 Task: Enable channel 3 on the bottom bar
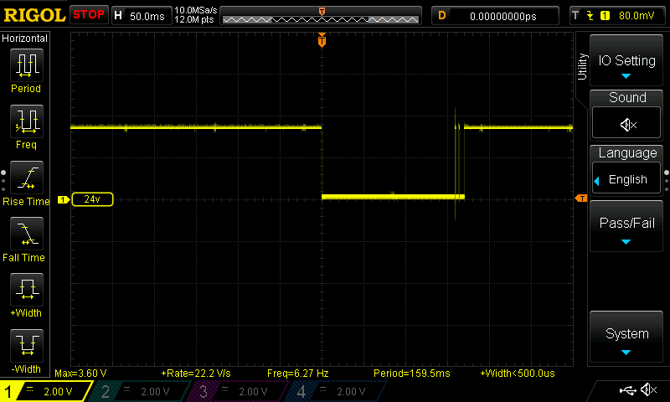pos(239,391)
